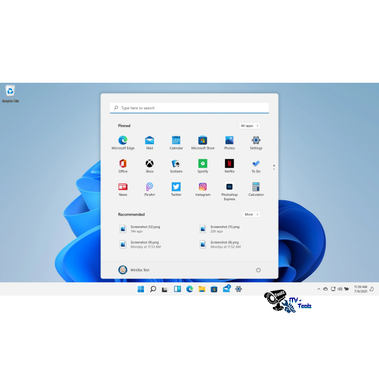
Task: Show More recommended items
Action: click(x=251, y=214)
